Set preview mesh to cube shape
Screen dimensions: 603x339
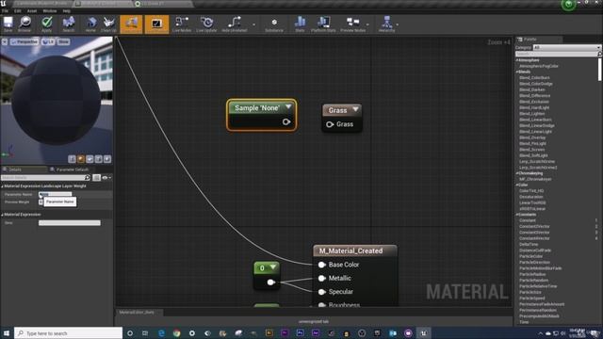(98, 159)
